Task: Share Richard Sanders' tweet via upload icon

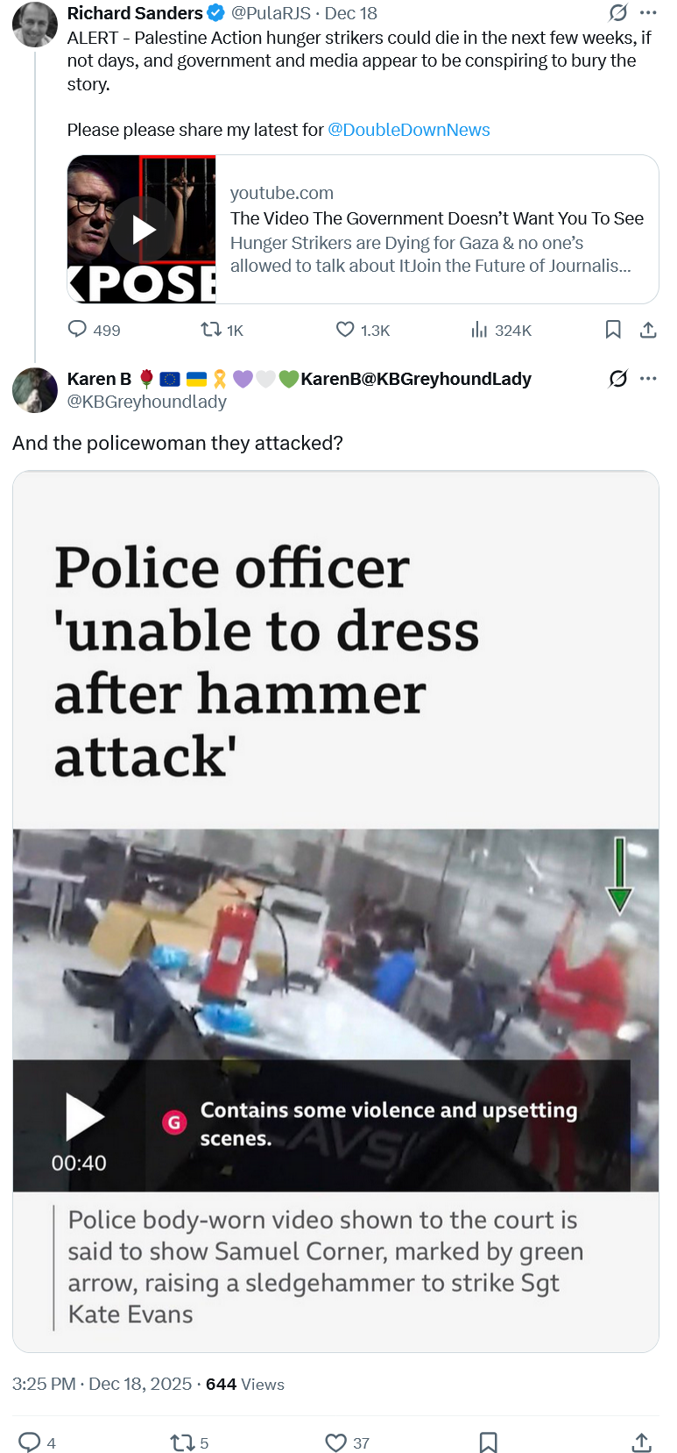Action: (x=648, y=329)
